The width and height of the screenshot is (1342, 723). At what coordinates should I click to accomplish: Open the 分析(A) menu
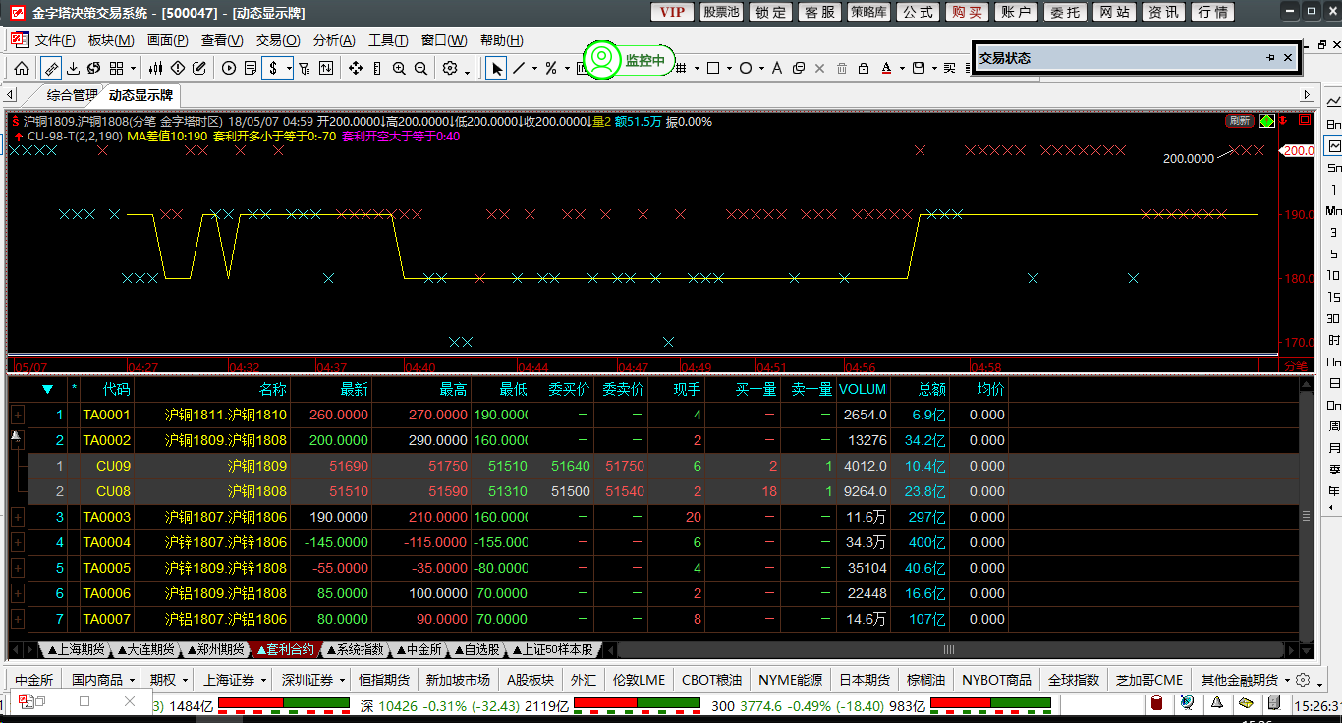point(333,40)
